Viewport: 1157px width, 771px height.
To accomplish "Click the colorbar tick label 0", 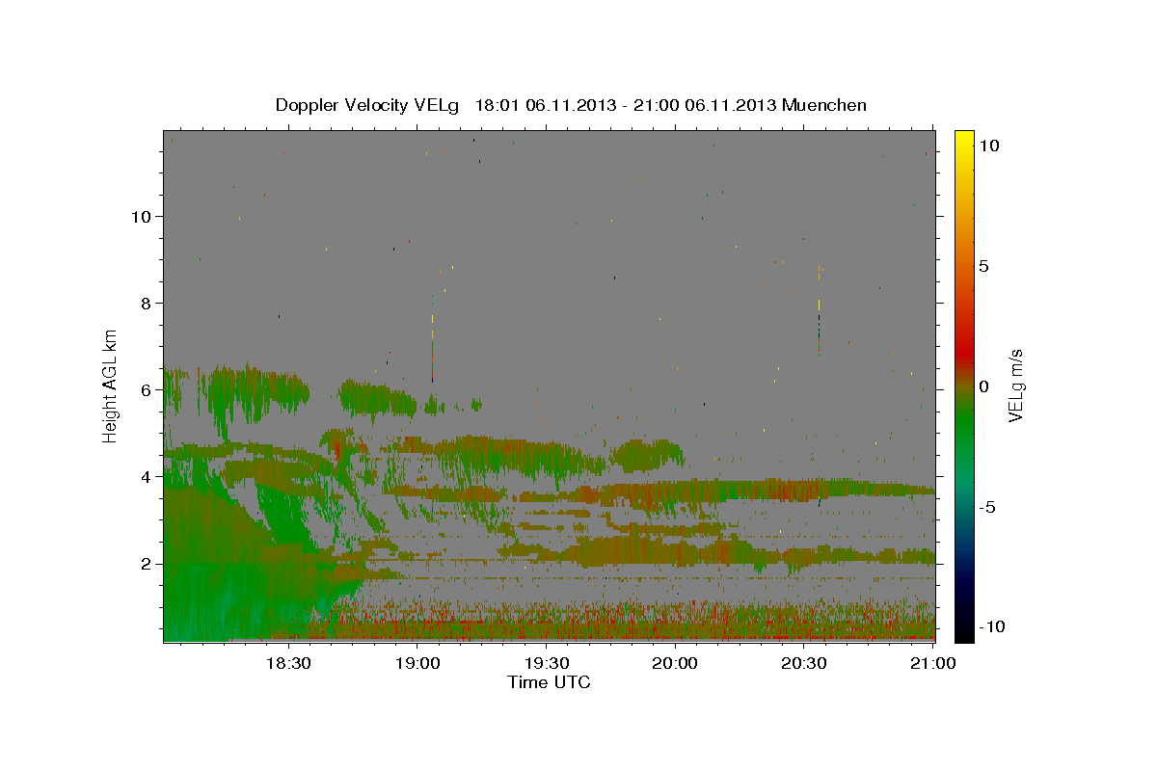I will [x=982, y=386].
